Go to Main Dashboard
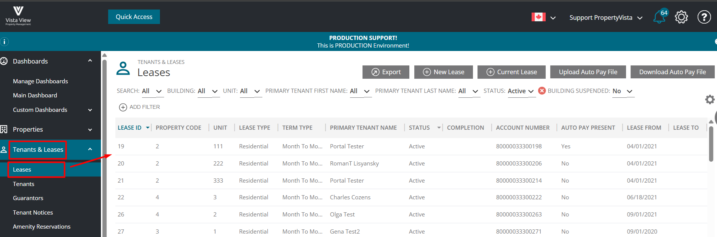The image size is (717, 237). (35, 95)
